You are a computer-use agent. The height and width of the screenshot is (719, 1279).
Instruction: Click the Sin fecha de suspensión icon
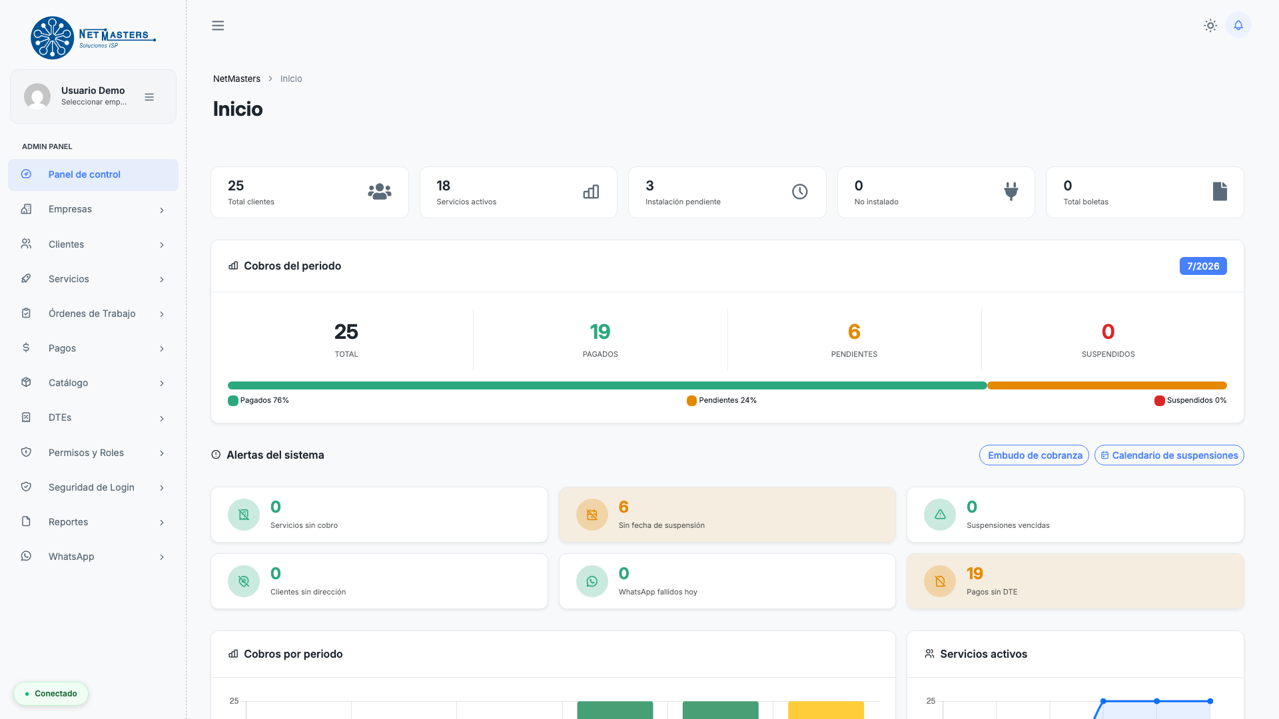point(592,515)
